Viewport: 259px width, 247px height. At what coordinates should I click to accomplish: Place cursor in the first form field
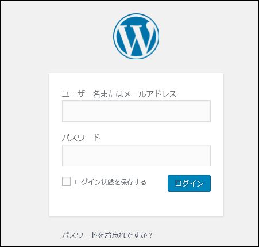pos(136,111)
